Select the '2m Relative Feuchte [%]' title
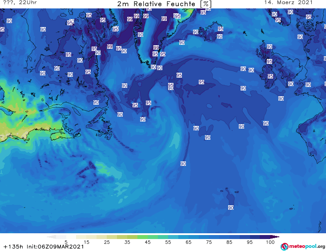Screen dimensions: 326x251 165,4
